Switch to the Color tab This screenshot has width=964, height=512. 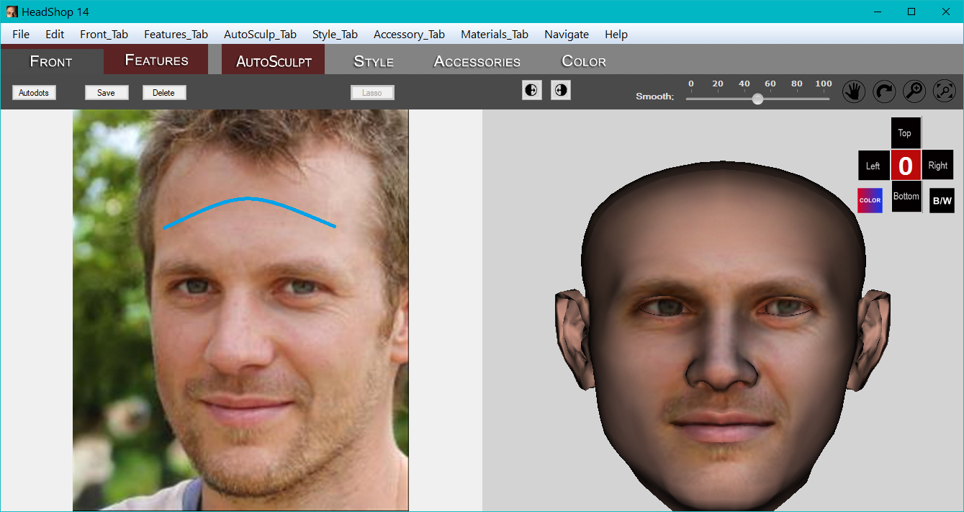[584, 61]
